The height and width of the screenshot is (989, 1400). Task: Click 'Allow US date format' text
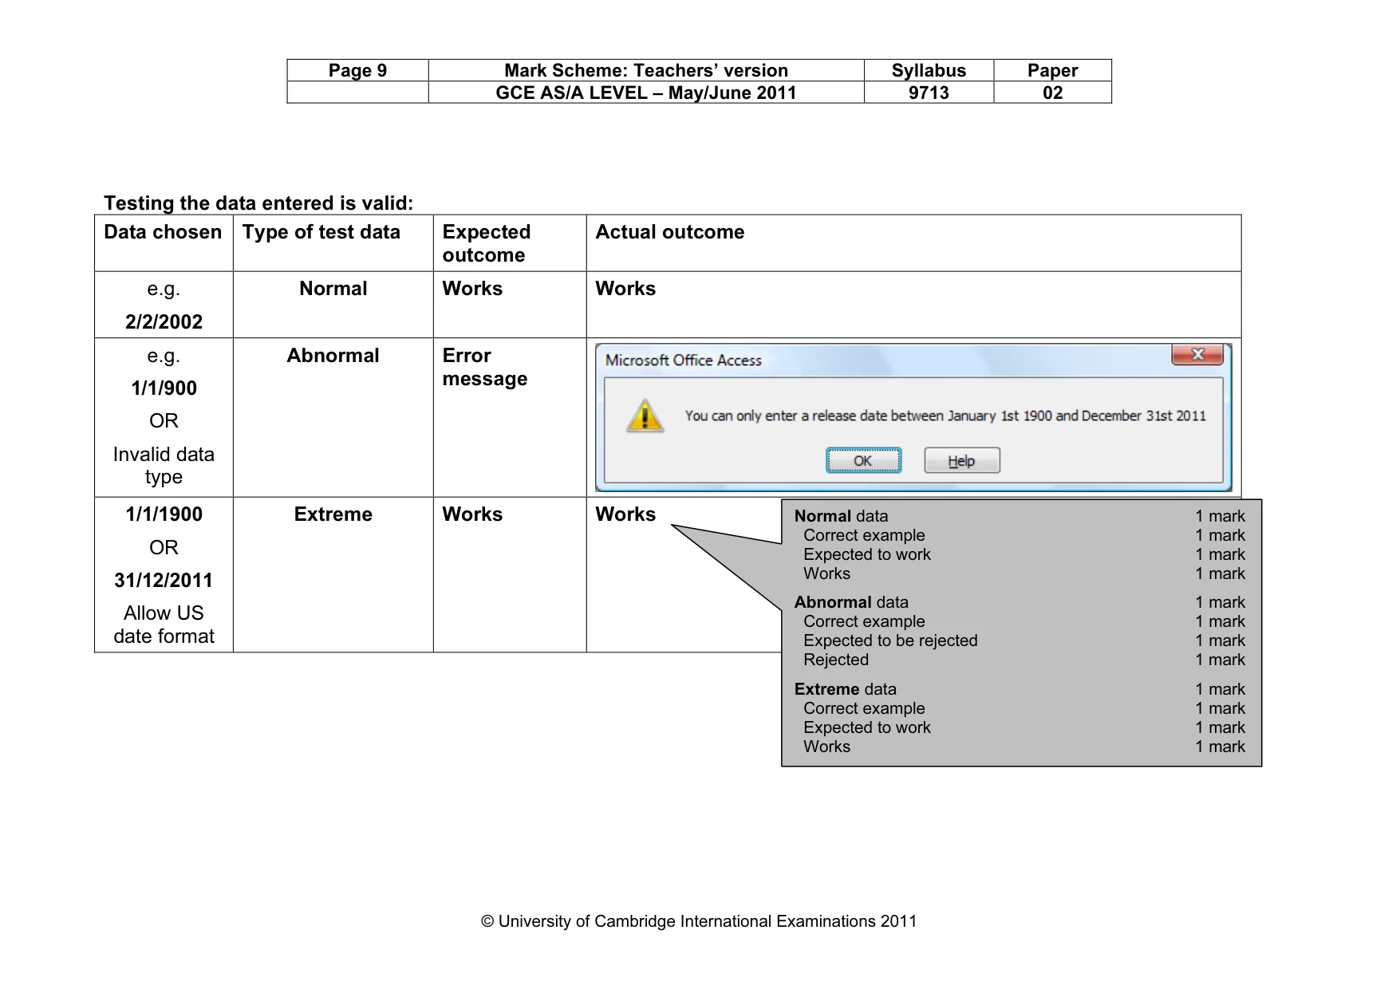[164, 625]
